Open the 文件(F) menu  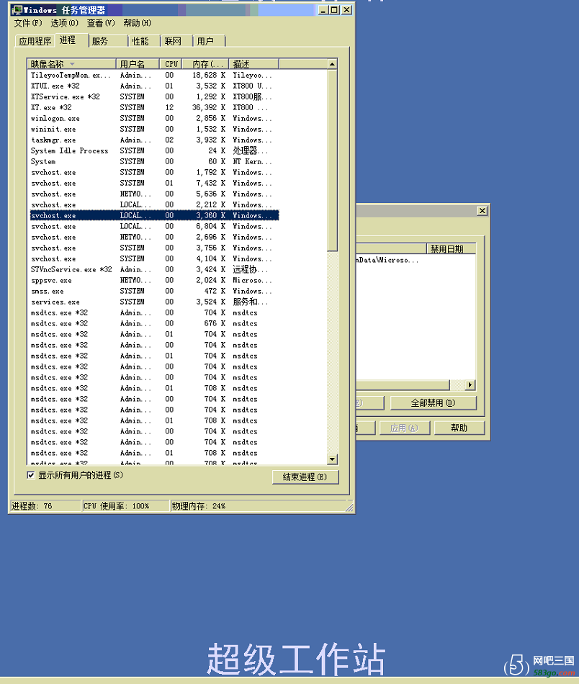coord(28,23)
